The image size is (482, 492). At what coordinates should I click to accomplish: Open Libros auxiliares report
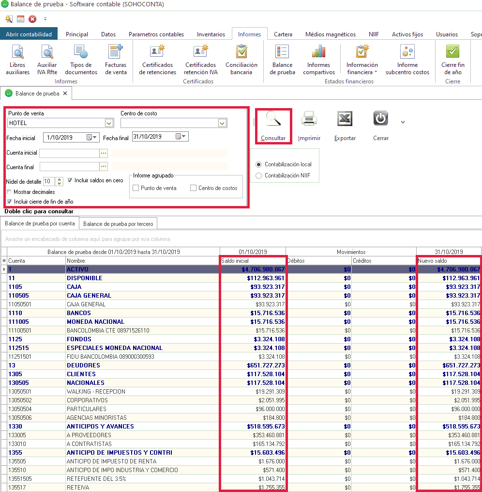[x=18, y=60]
